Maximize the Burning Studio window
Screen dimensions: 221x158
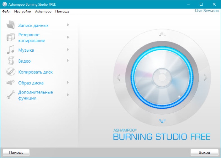point(201,4)
